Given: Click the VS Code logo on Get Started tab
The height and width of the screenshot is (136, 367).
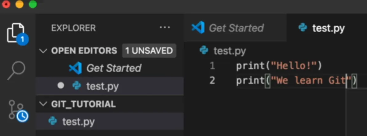Looking at the screenshot, I should pyautogui.click(x=198, y=28).
